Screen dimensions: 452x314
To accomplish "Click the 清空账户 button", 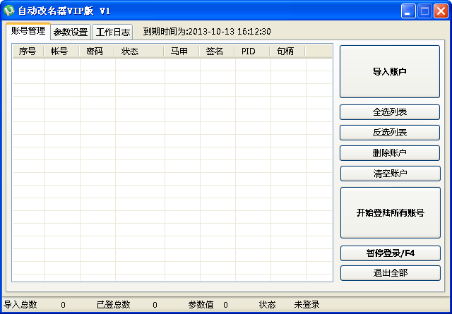I will [x=391, y=174].
